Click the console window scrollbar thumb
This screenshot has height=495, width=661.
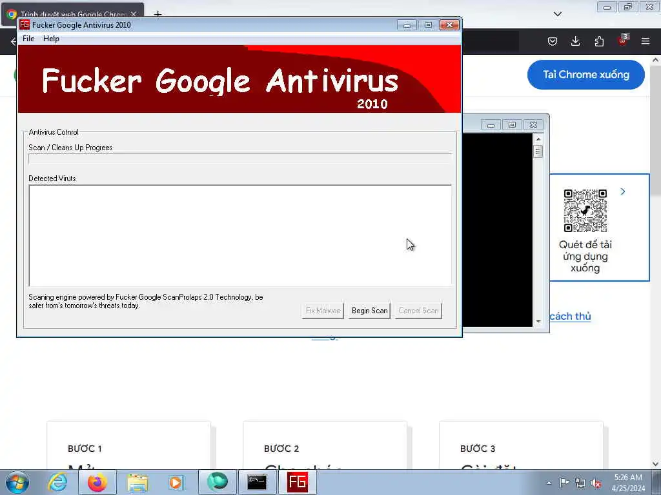[538, 151]
